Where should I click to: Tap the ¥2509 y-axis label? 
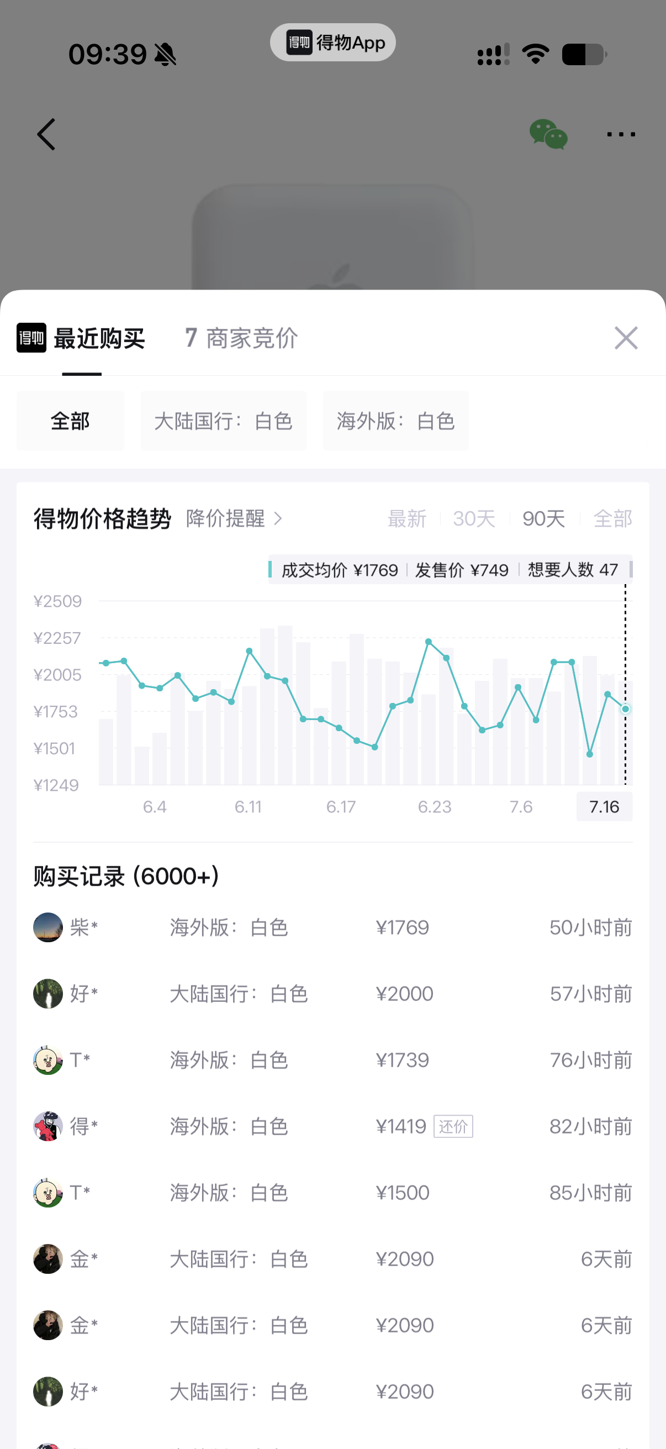pyautogui.click(x=57, y=601)
